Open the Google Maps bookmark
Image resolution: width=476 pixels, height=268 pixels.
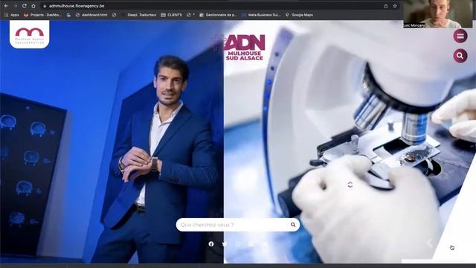coord(299,15)
